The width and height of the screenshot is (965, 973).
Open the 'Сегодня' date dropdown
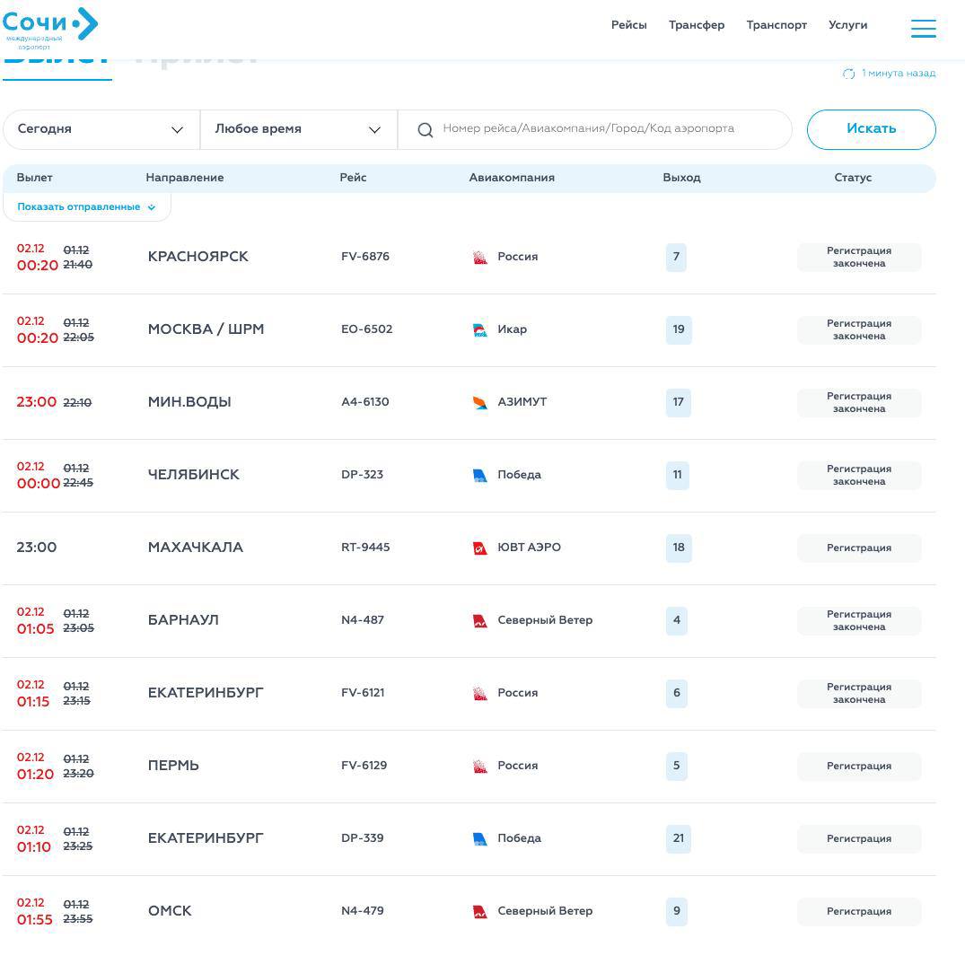tap(101, 129)
